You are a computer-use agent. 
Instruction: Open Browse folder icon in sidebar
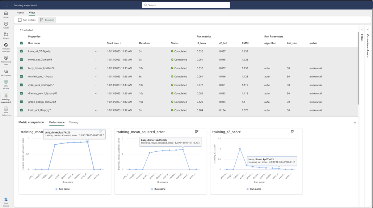[6, 36]
